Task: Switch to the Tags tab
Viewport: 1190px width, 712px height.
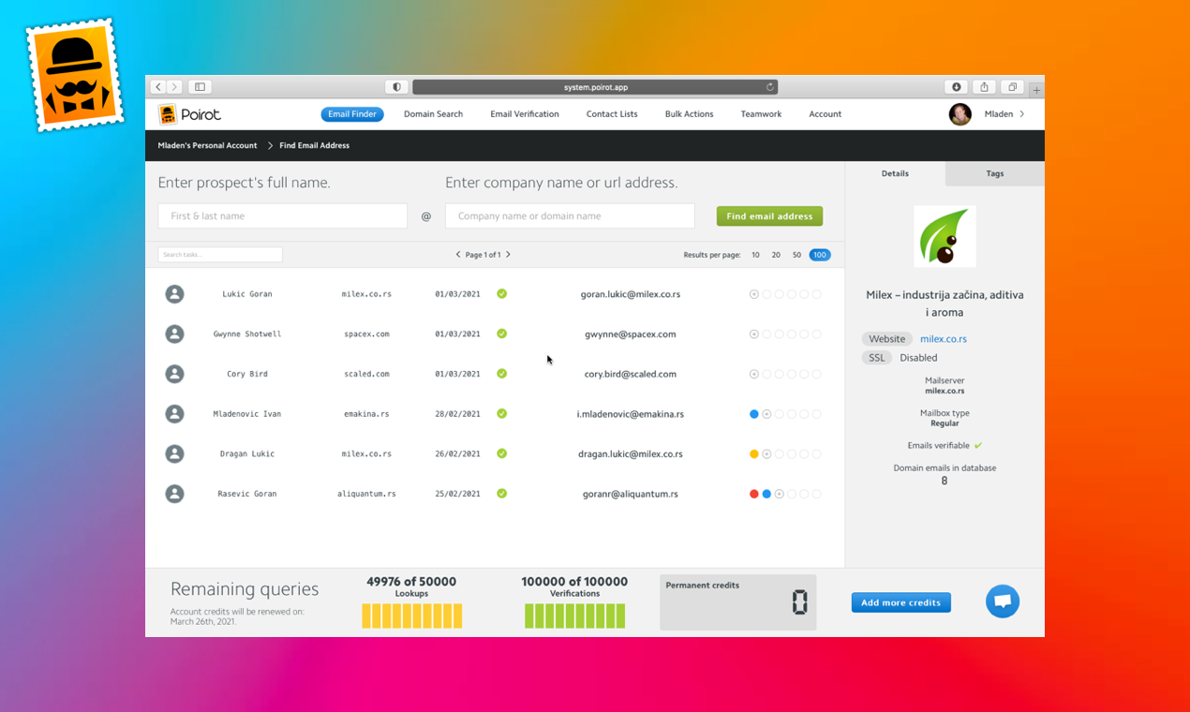Action: coord(995,173)
